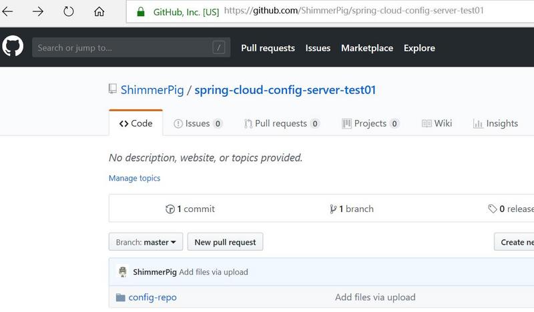Click the Manage topics link
The width and height of the screenshot is (534, 312).
(x=134, y=178)
